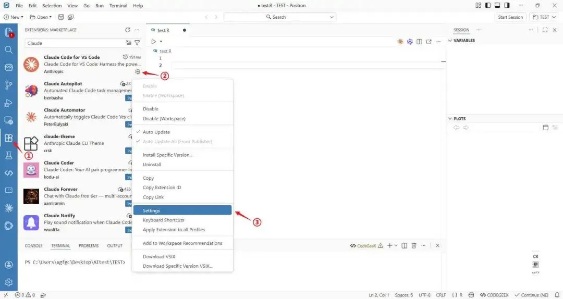Open the Explorer view in activity bar
Image resolution: width=563 pixels, height=299 pixels.
pyautogui.click(x=9, y=32)
